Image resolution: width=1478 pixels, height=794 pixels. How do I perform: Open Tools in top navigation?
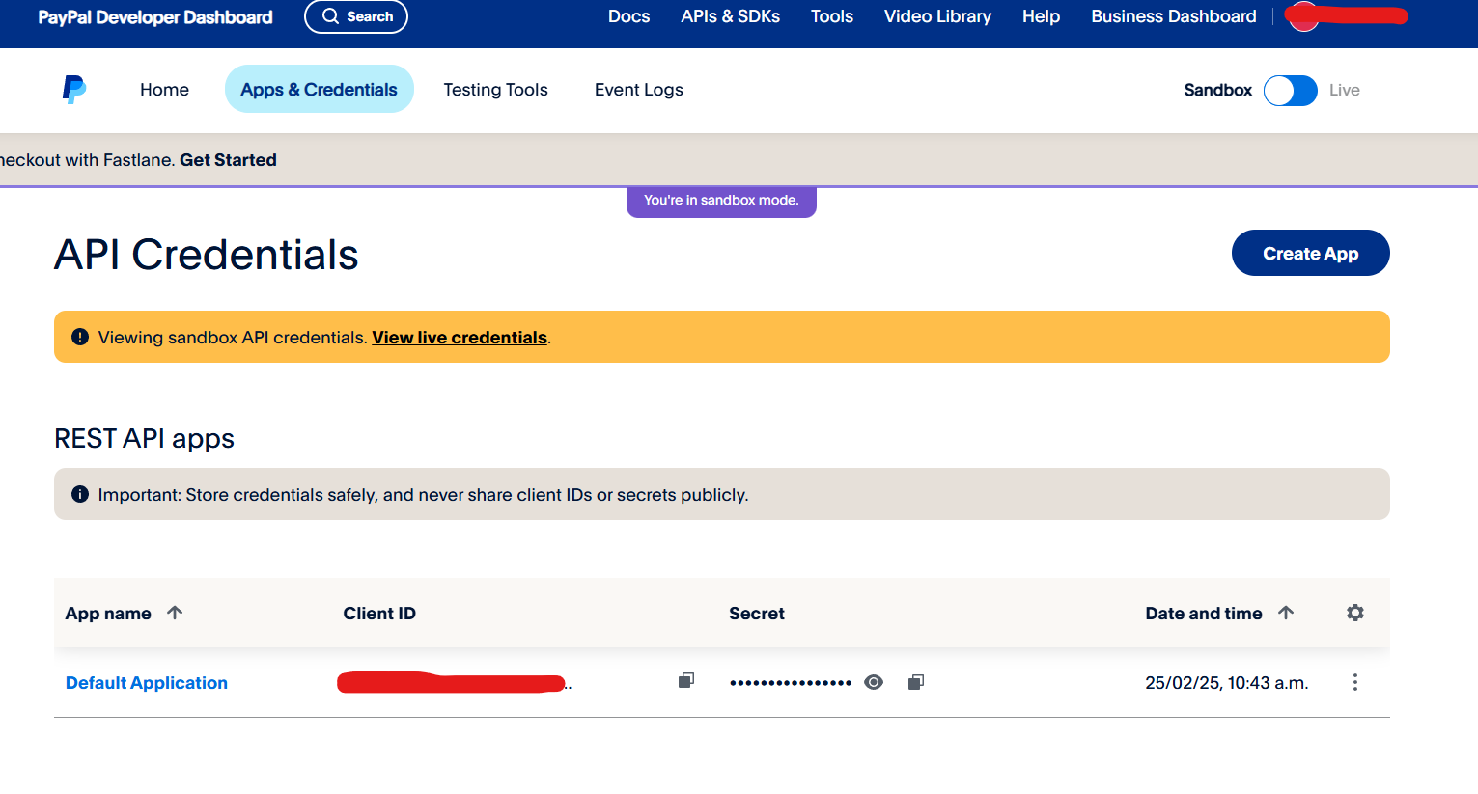coord(832,16)
